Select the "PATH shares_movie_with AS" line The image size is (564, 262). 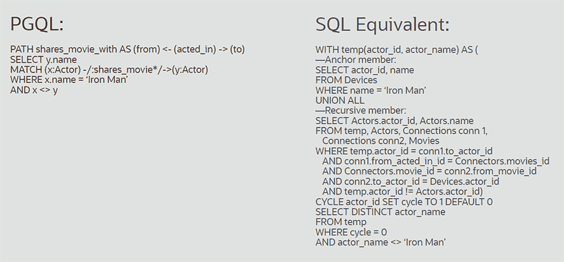[128, 49]
